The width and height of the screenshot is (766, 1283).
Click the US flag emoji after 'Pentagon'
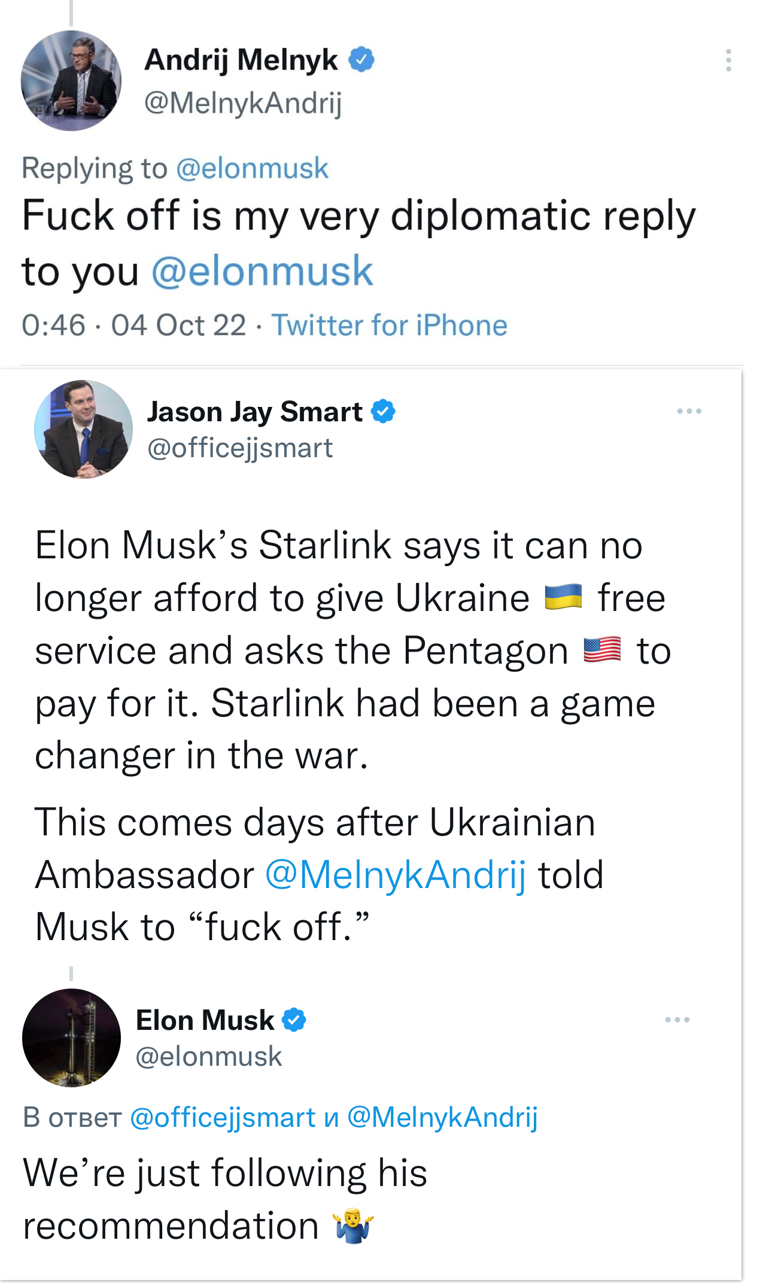pos(602,650)
